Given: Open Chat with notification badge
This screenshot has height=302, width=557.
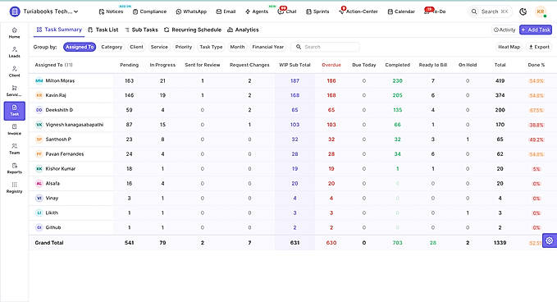Looking at the screenshot, I should point(287,11).
